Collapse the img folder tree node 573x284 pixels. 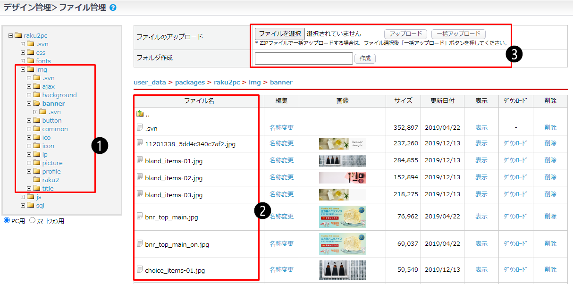pos(23,69)
